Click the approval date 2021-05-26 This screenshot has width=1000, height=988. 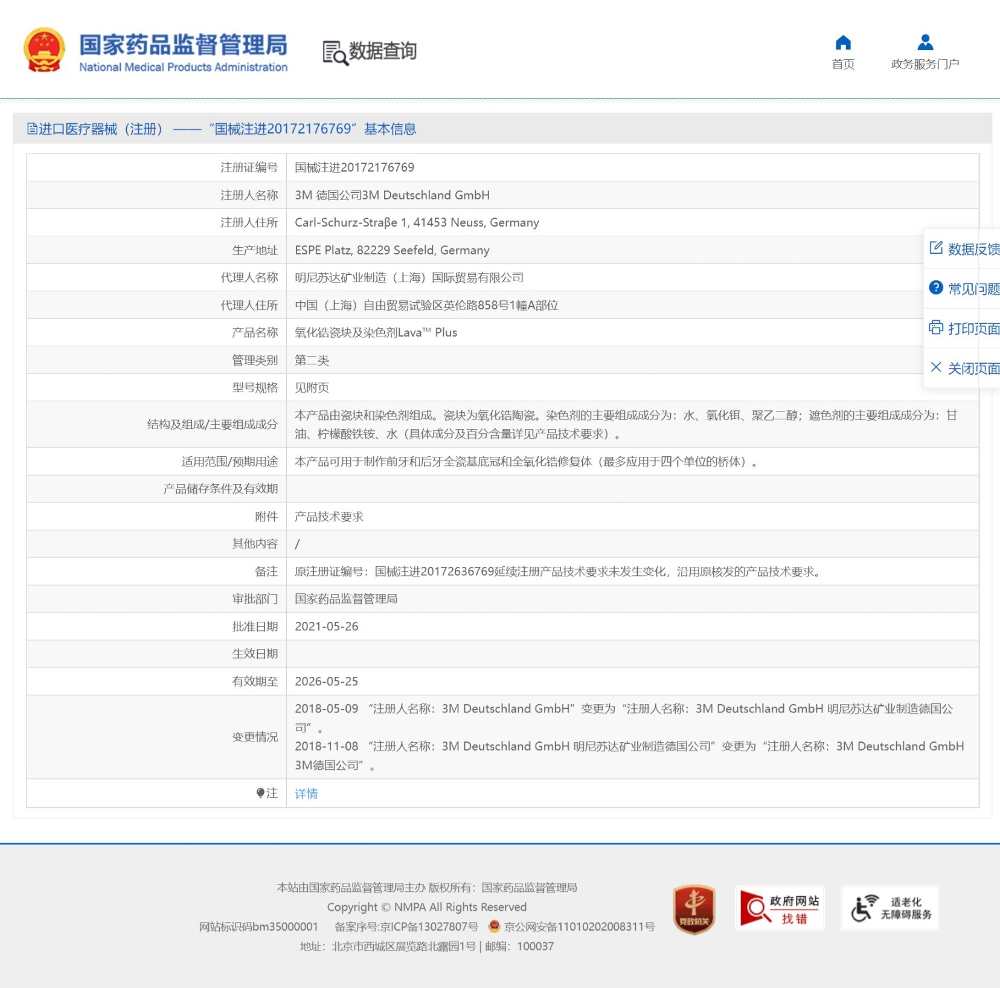pos(327,627)
